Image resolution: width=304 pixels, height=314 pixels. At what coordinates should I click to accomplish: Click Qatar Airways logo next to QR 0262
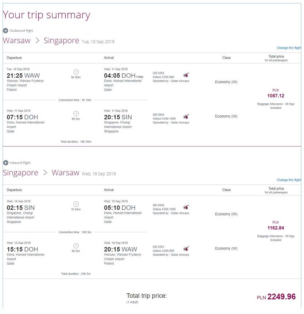tap(186, 75)
